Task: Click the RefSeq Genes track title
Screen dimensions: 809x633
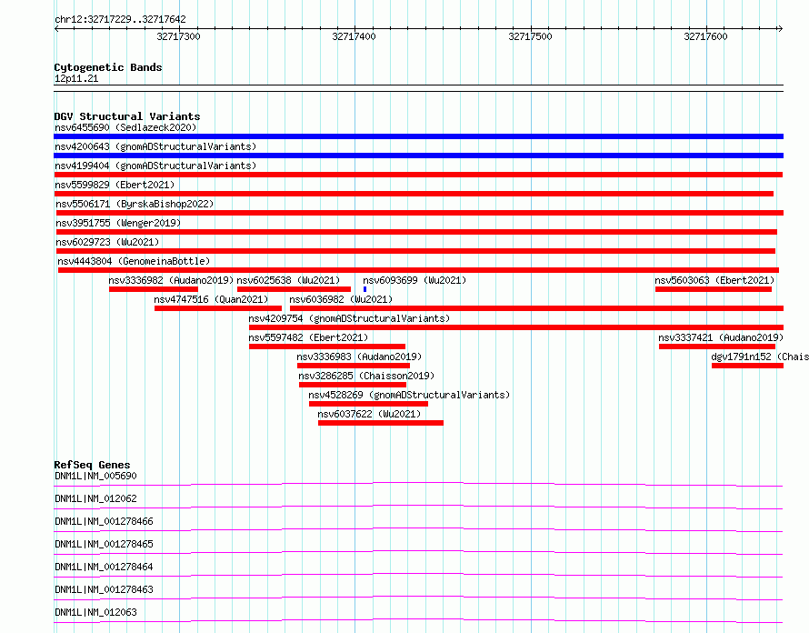Action: coord(92,465)
